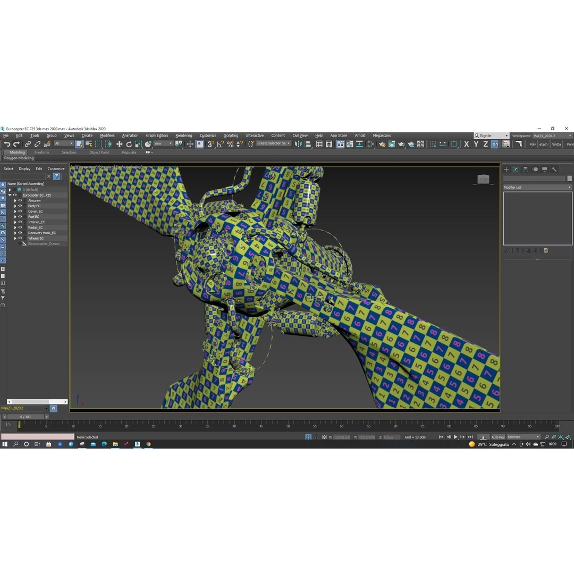
Task: Activate the Select and Rotate tool
Action: coord(129,144)
